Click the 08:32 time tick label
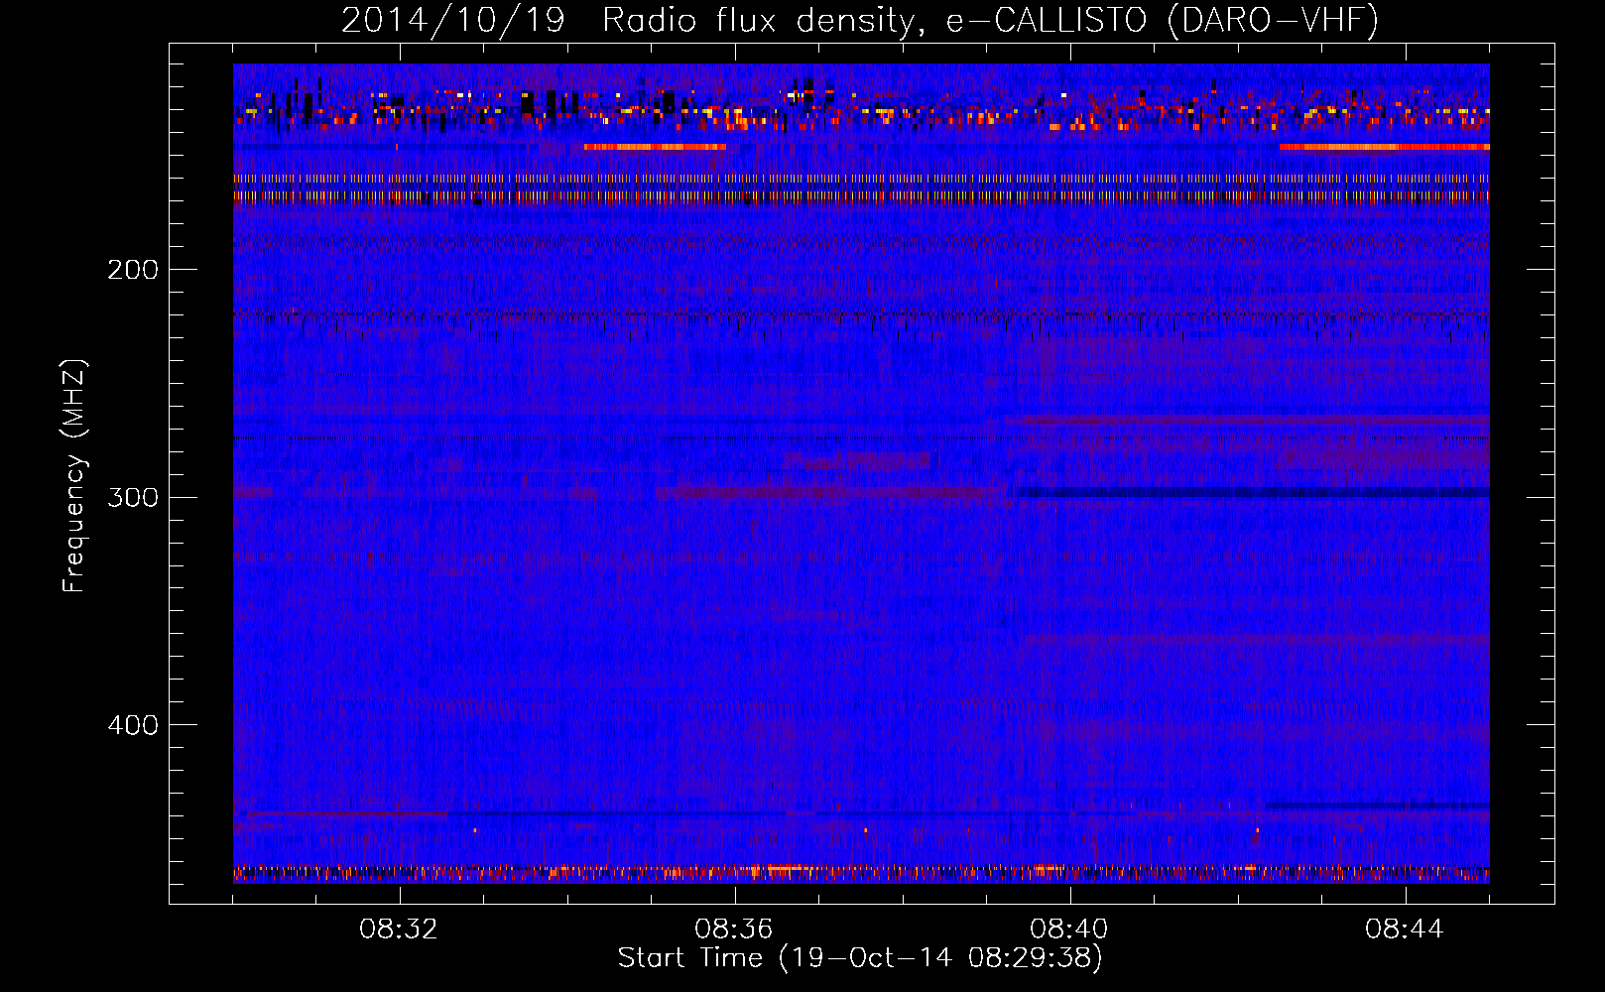1605x992 pixels. 399,930
